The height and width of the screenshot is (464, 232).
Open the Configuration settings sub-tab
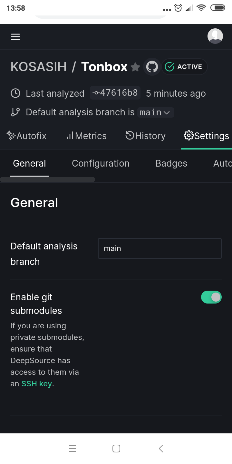point(101,163)
